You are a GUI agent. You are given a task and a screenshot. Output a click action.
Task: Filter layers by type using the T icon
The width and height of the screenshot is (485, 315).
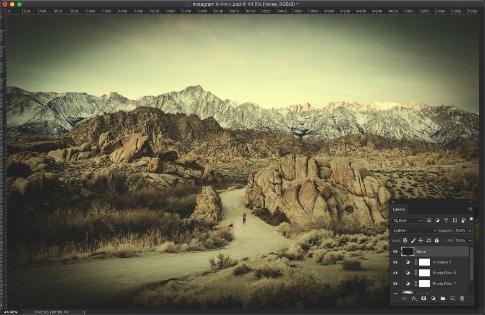(447, 220)
